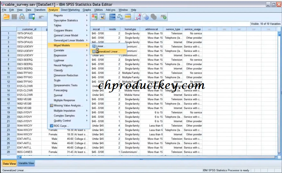Screen dimensions: 282x173
Task: Click the ROC Curve icon
Action: pos(52,126)
